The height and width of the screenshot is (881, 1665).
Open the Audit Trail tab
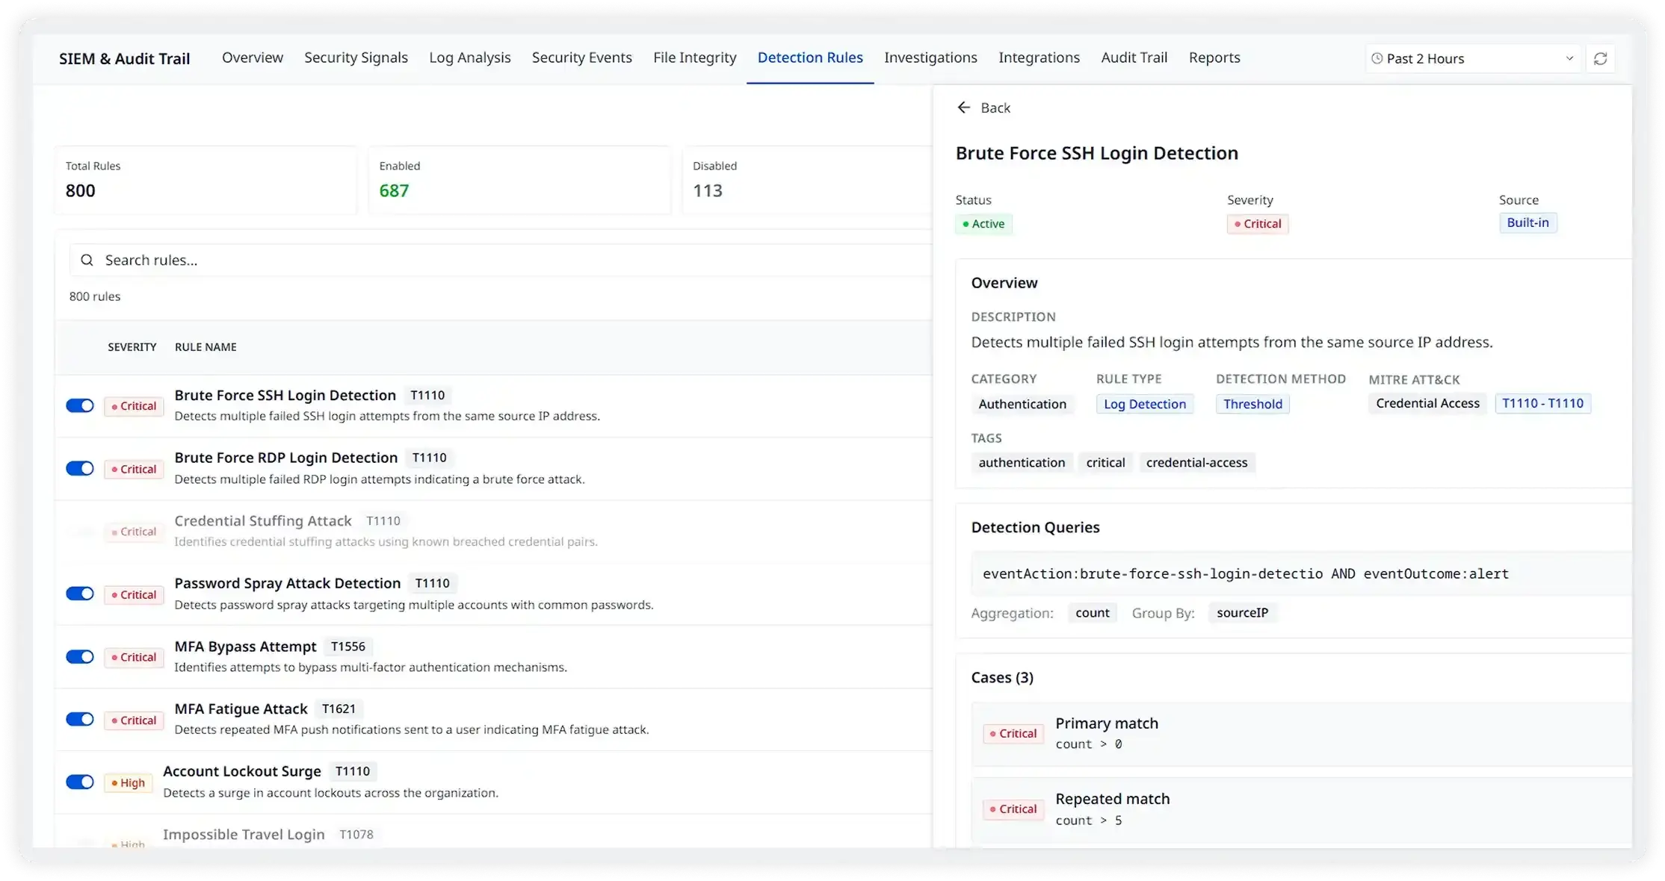coord(1134,57)
